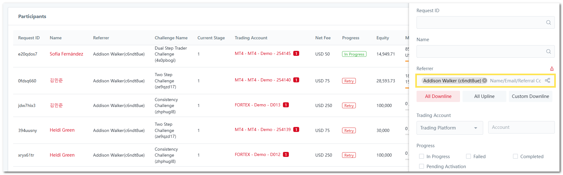Switch to Custom Downline option

coord(530,96)
